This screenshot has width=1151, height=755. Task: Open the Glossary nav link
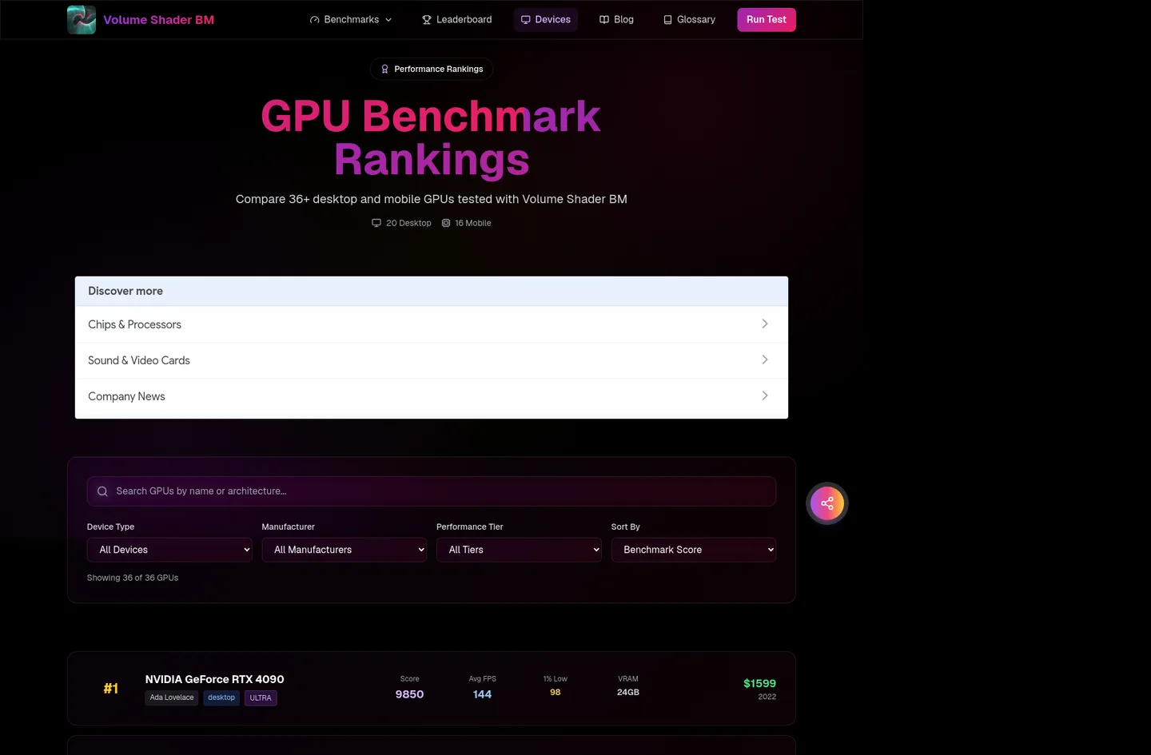click(689, 20)
